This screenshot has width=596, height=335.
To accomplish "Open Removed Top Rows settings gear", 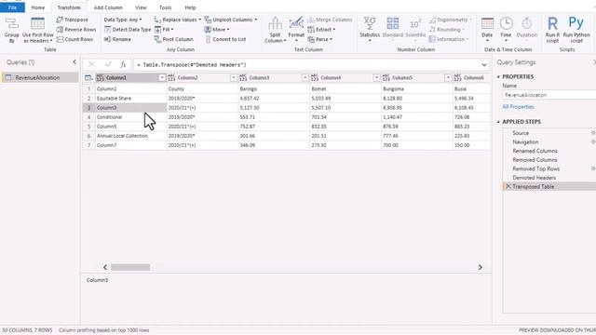I will click(593, 168).
